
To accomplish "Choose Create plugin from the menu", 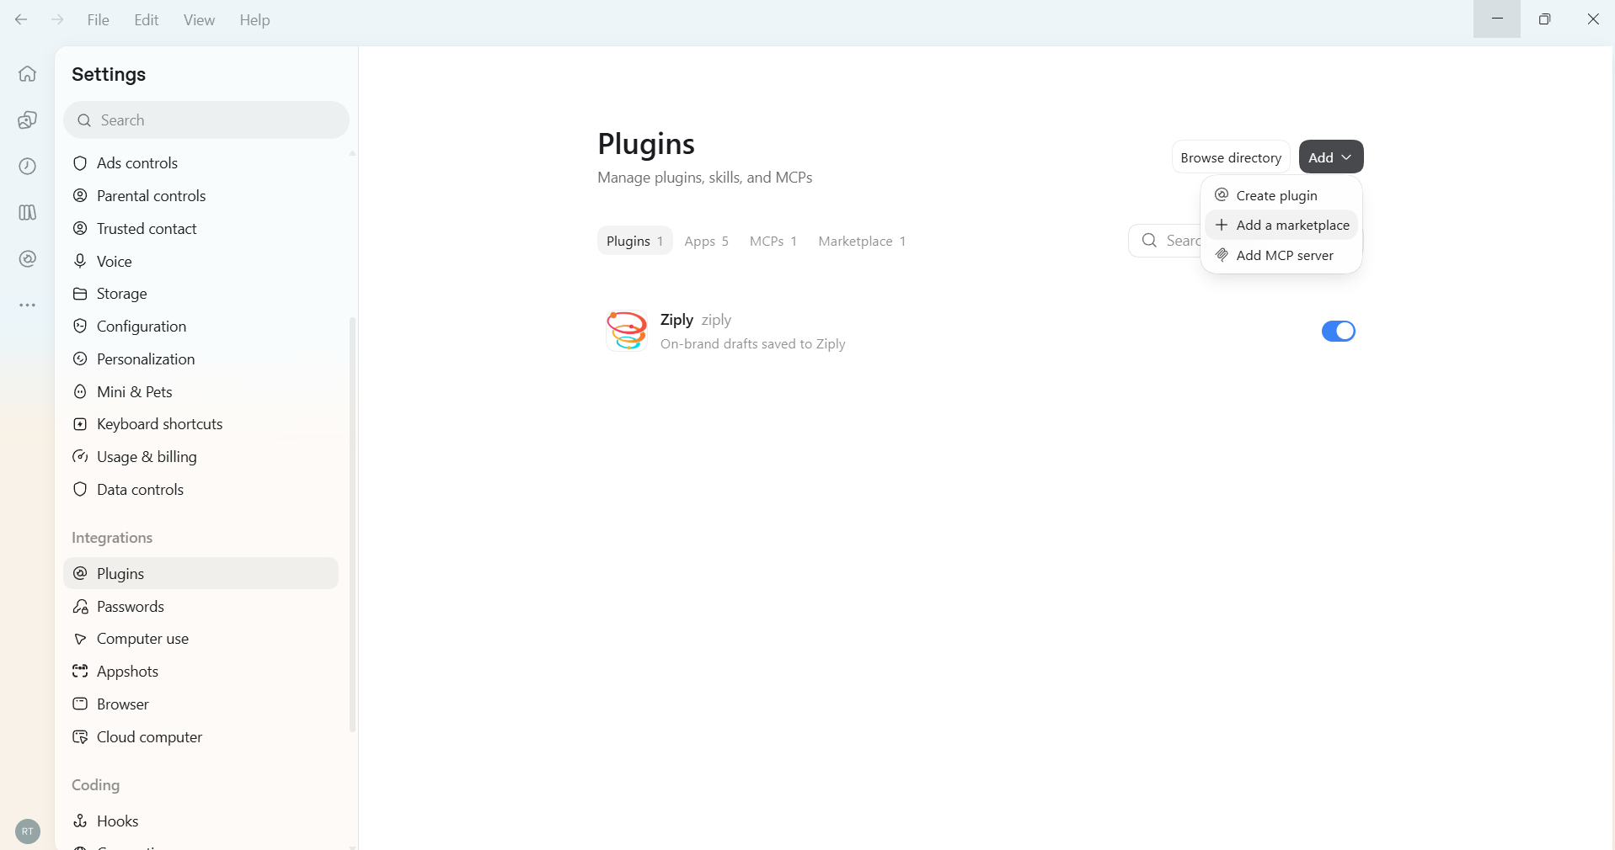I will coord(1281,195).
